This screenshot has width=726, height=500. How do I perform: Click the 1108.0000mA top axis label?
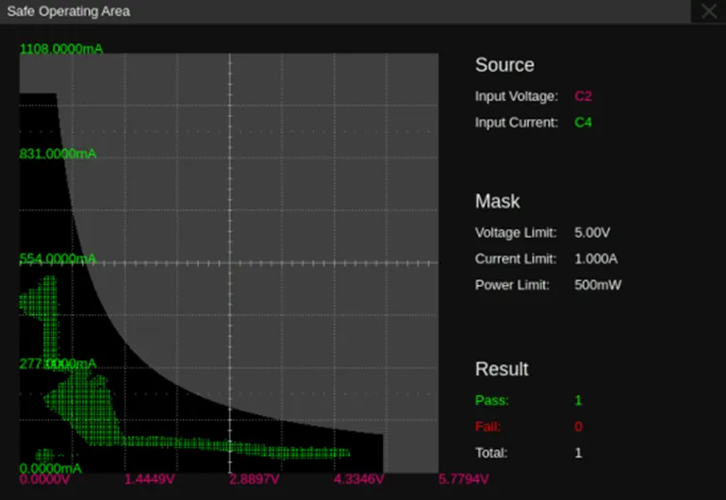coord(61,48)
